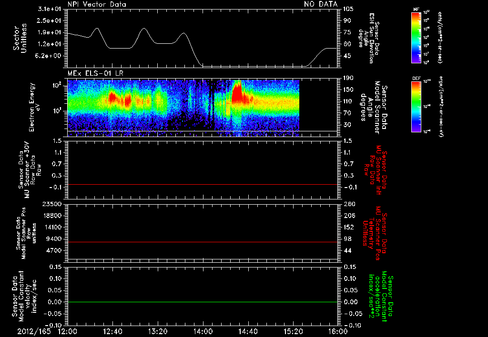Click the intense red burst in the spectrogram
488x337 pixels.
(x=237, y=93)
